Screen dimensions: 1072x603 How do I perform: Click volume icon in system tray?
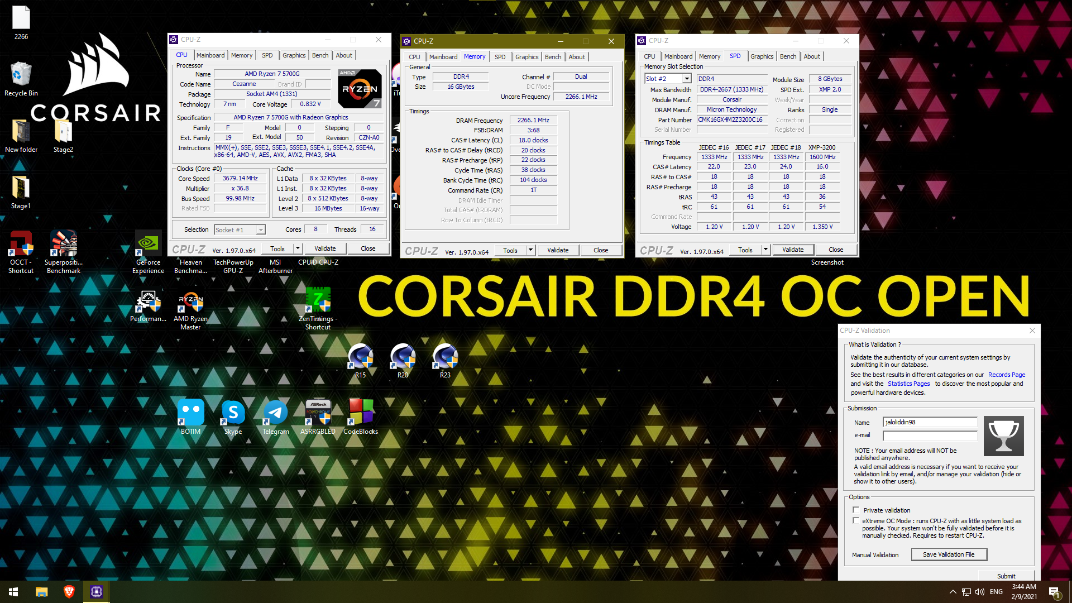[979, 592]
